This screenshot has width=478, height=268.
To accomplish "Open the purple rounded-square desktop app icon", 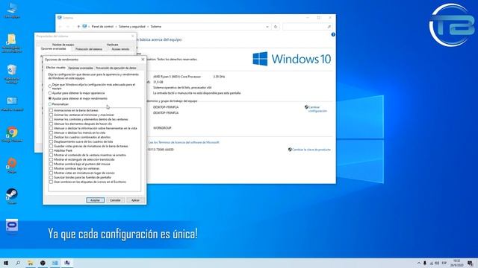I will click(12, 225).
